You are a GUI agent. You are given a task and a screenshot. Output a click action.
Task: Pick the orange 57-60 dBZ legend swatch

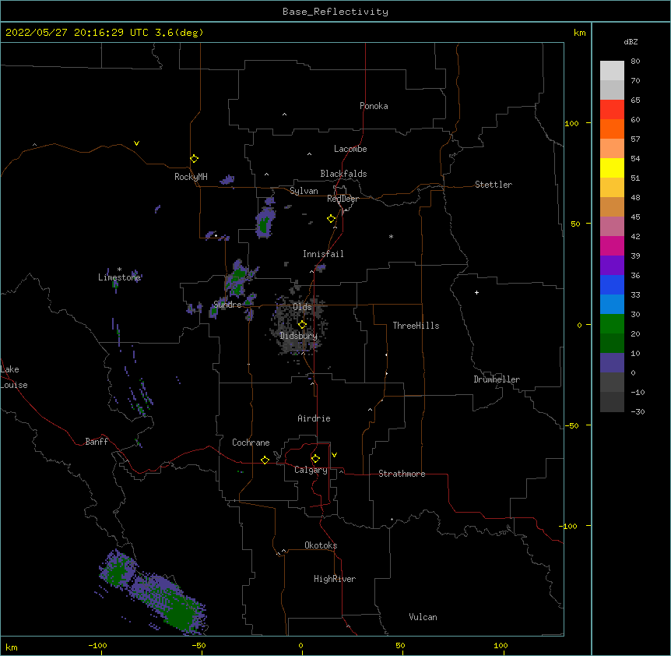[x=612, y=129]
